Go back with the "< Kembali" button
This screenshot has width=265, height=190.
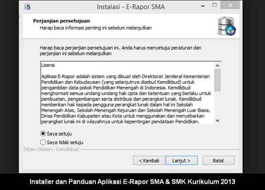pos(149,160)
